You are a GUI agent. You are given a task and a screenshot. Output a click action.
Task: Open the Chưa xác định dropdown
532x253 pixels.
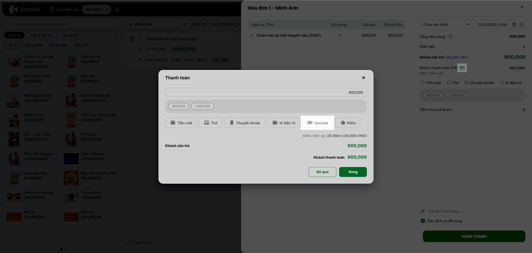pos(446,25)
